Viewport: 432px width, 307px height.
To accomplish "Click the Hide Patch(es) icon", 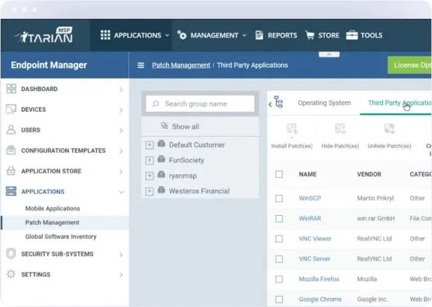I will [340, 129].
